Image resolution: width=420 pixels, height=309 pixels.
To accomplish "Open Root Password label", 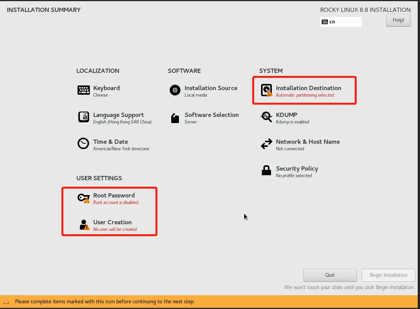I will click(x=114, y=195).
